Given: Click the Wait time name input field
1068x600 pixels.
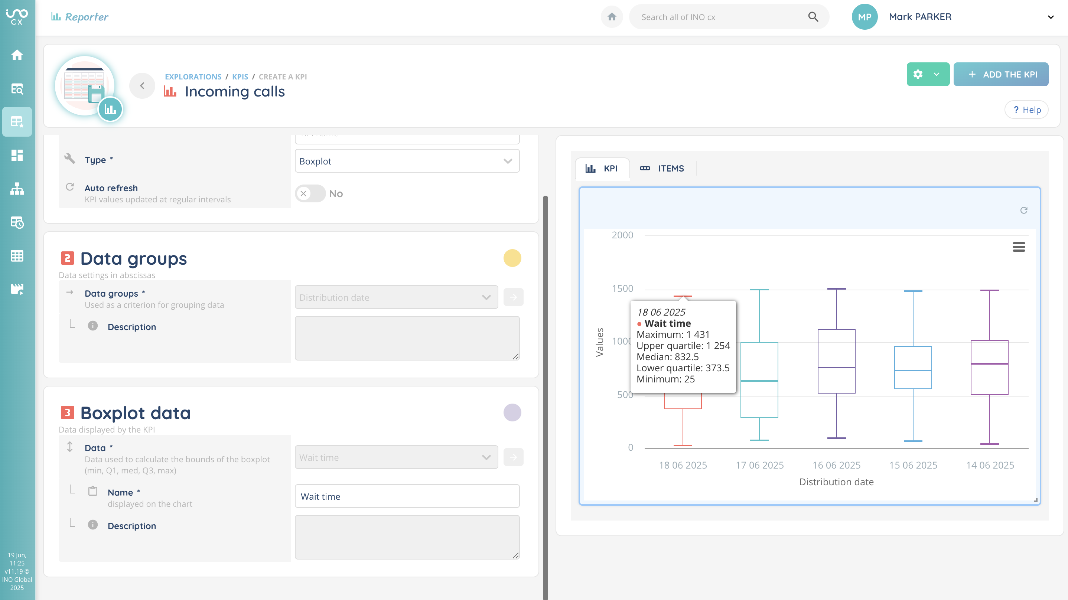Looking at the screenshot, I should pyautogui.click(x=407, y=496).
